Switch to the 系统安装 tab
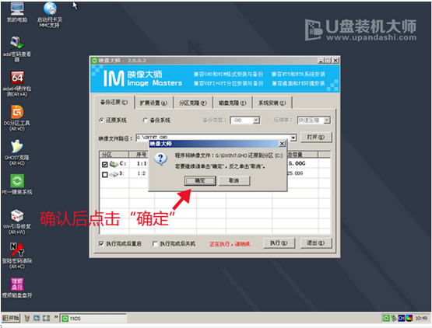This screenshot has width=432, height=328. point(272,103)
